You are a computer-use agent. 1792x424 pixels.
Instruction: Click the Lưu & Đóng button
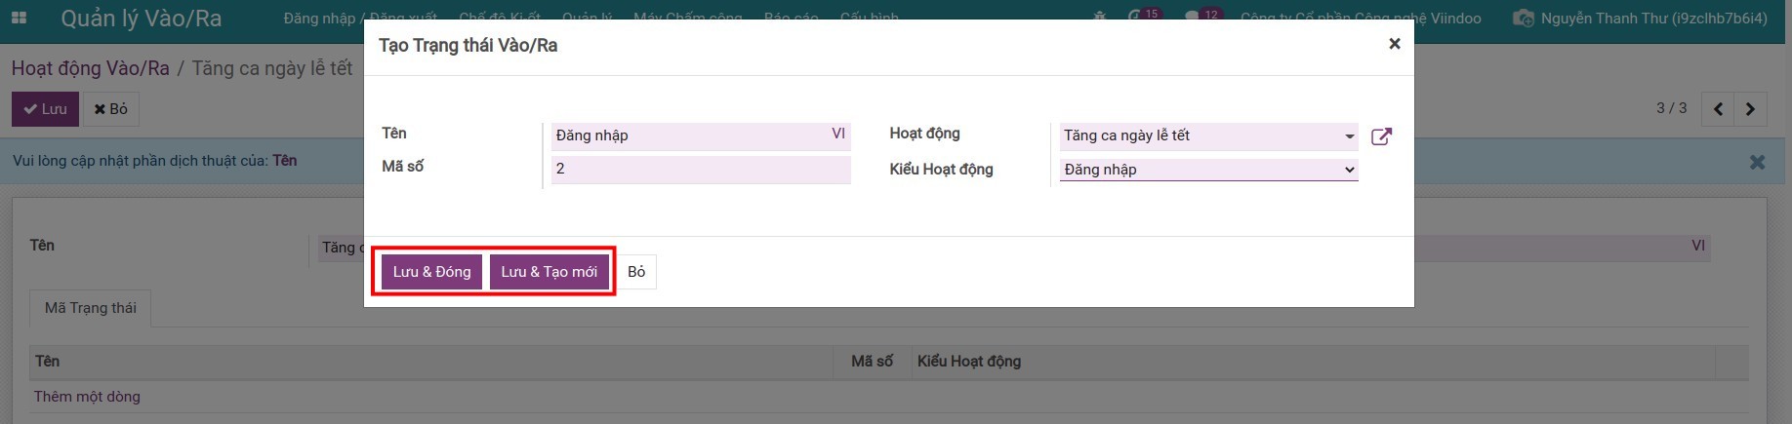pyautogui.click(x=431, y=272)
